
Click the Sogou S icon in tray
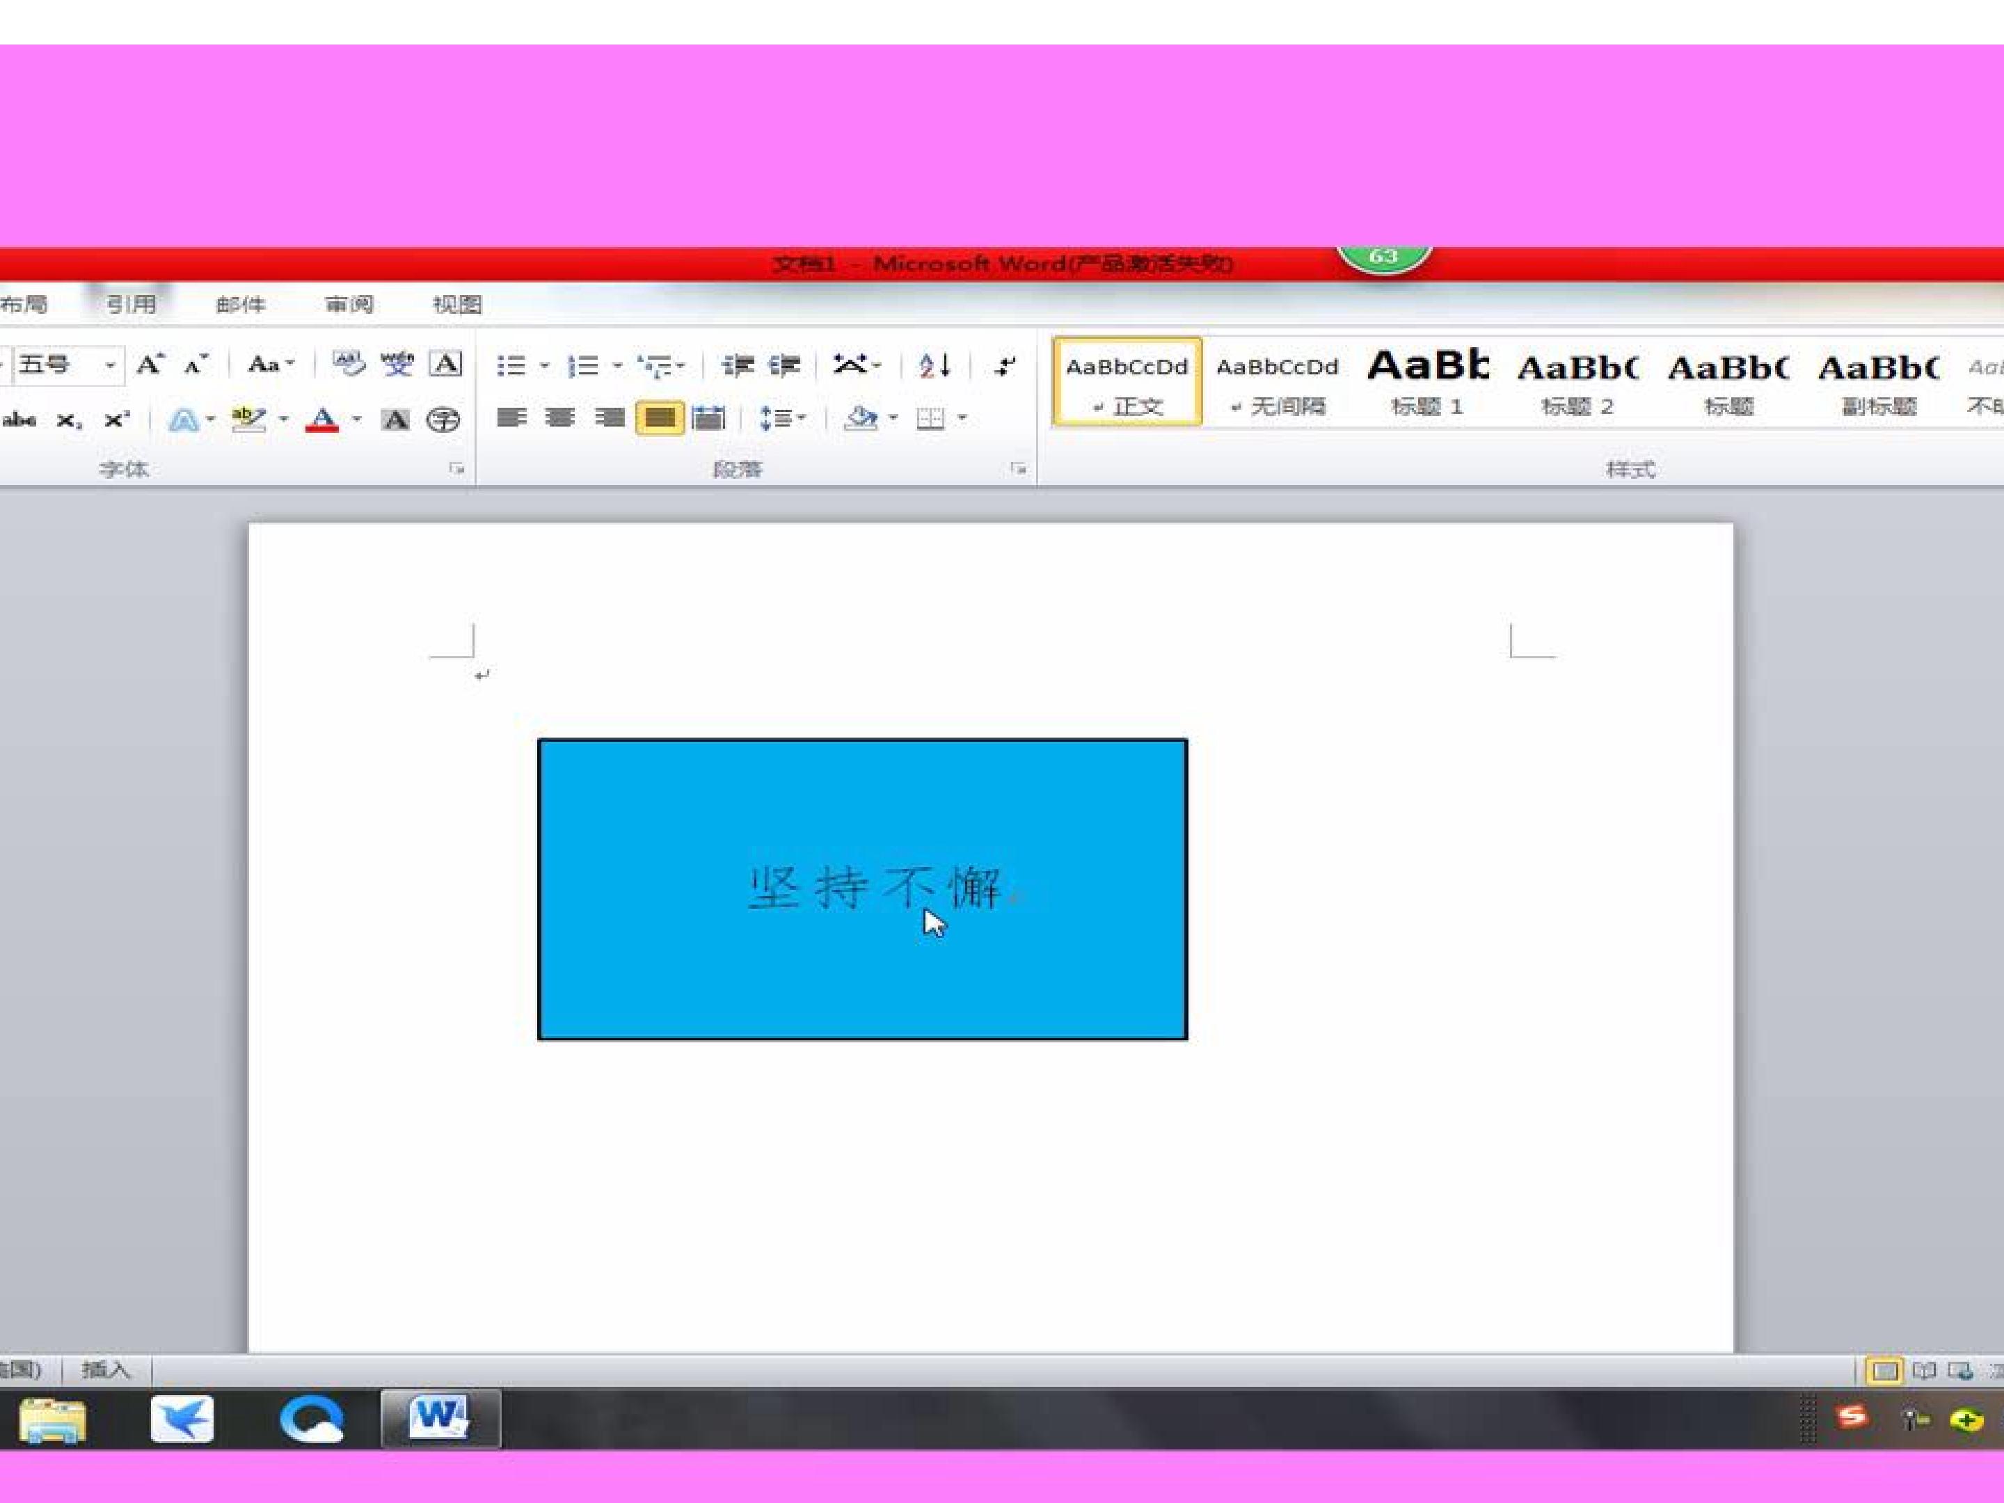(1853, 1418)
